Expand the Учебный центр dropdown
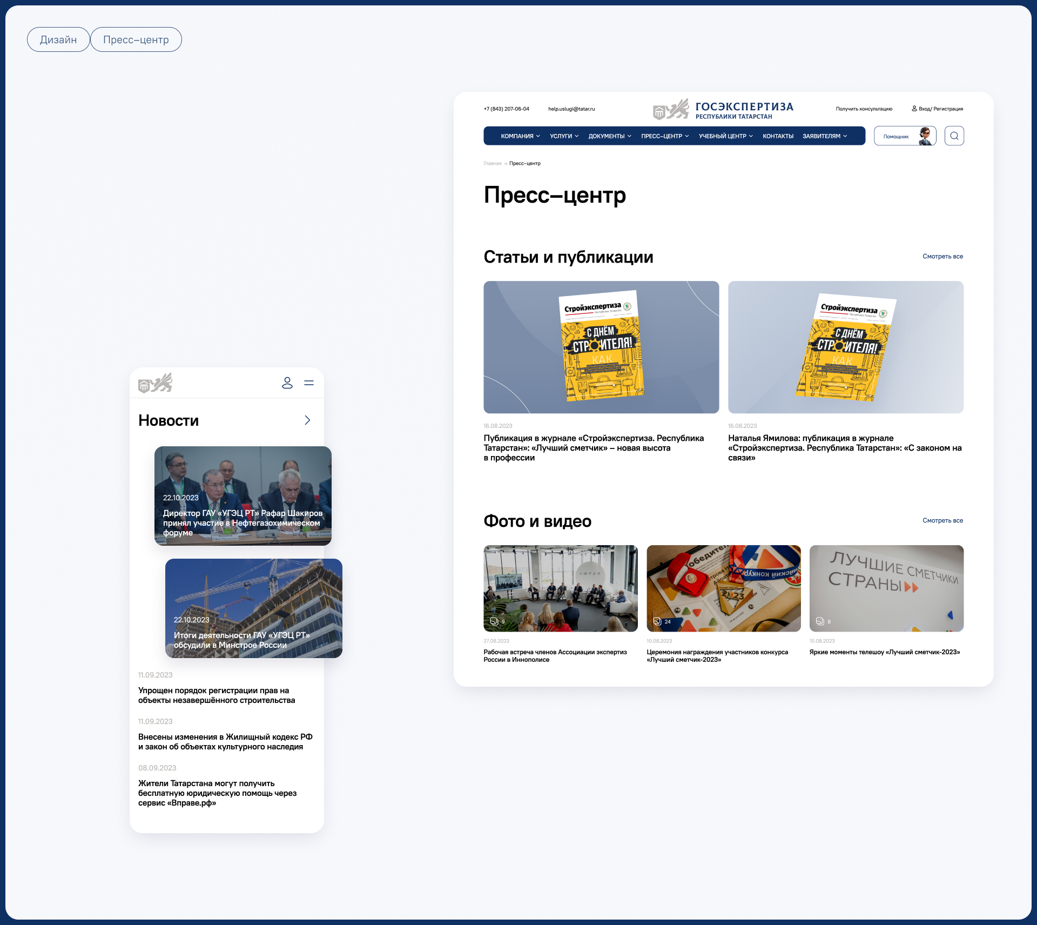Image resolution: width=1037 pixels, height=925 pixels. click(725, 136)
